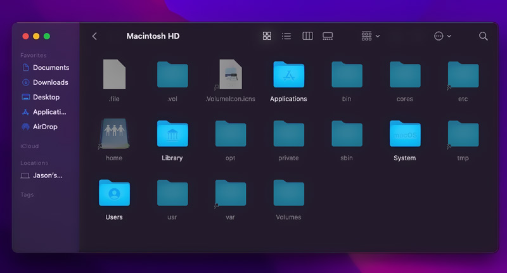Screen dimensions: 507x273
Task: Select the System macOS folder icon
Action: click(405, 134)
